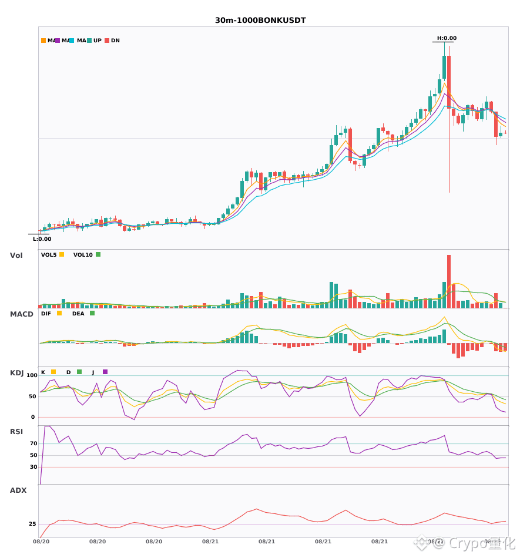Select the ADX panel label
This screenshot has height=558, width=520.
18,490
